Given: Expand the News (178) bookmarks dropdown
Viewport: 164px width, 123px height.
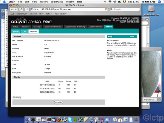Looking at the screenshot, I should 60,14.
